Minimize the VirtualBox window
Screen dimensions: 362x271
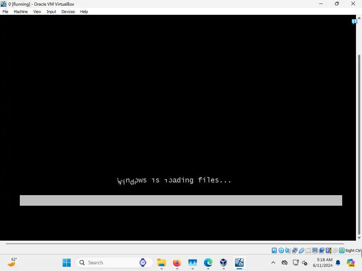click(x=321, y=4)
